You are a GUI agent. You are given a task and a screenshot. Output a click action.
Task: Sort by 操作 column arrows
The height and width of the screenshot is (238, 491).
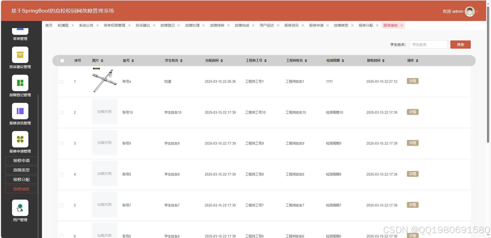[x=417, y=61]
